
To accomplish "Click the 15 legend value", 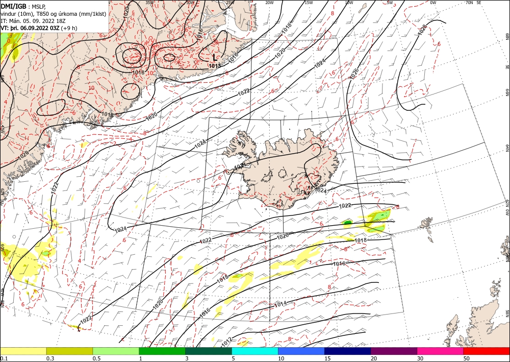I will (x=327, y=358).
